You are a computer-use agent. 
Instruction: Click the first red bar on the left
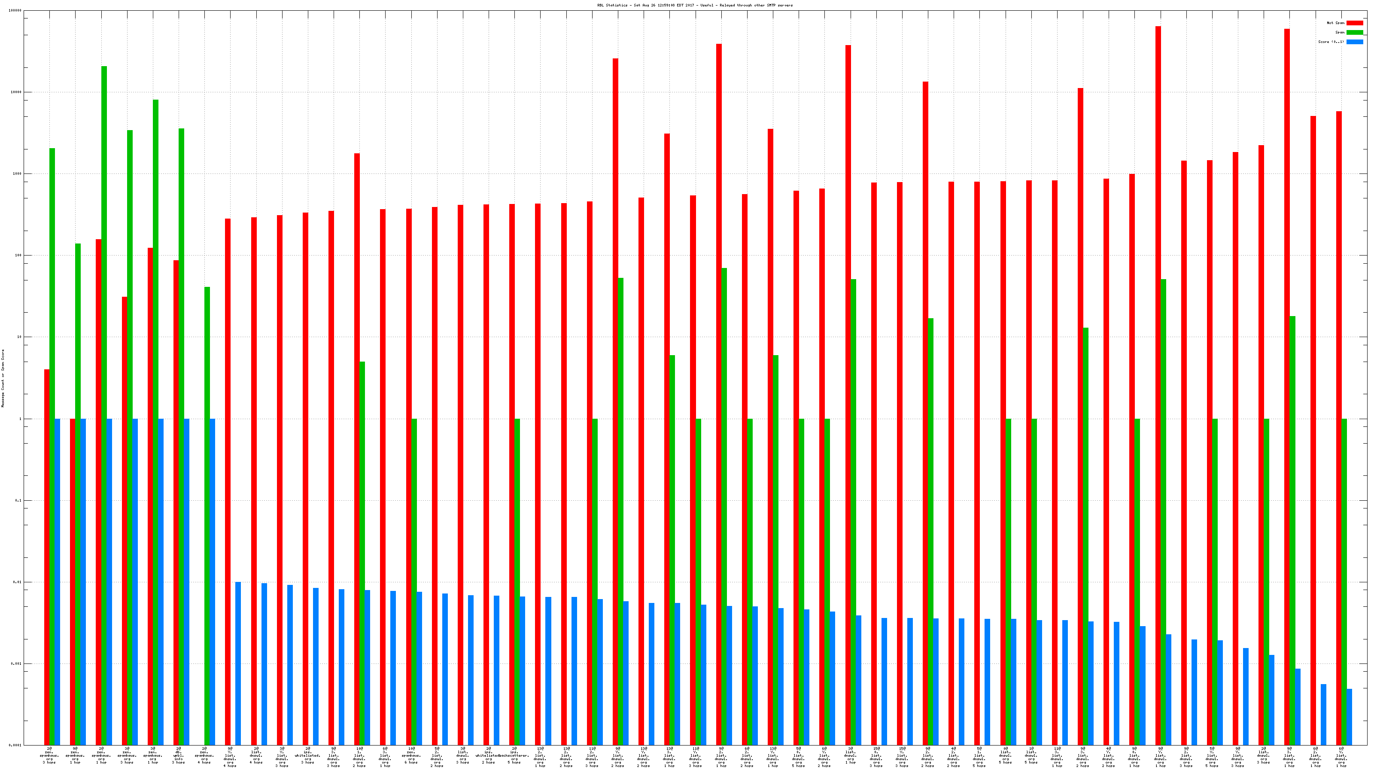pos(47,555)
